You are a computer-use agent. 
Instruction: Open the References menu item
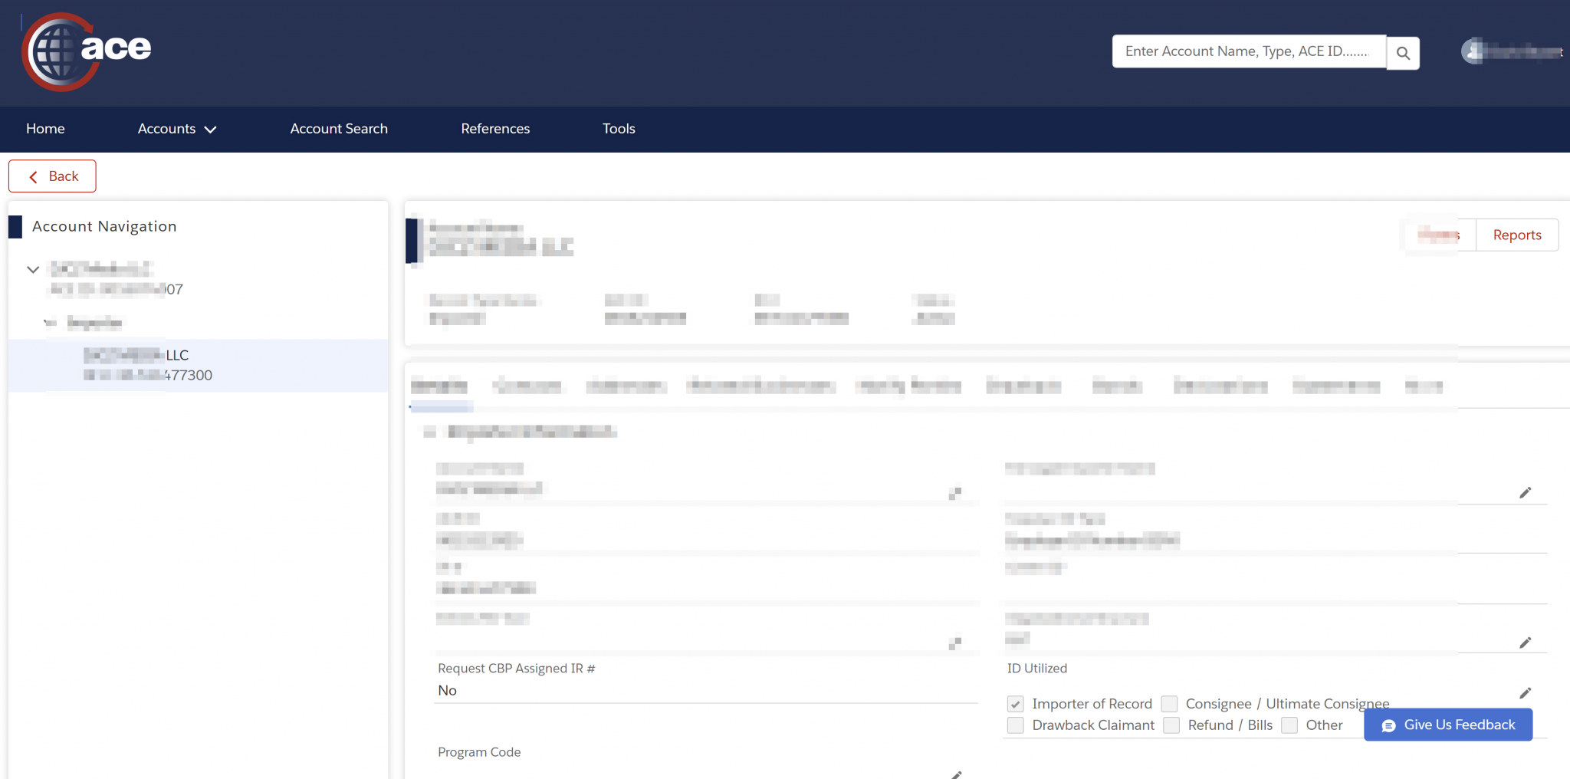click(x=495, y=129)
